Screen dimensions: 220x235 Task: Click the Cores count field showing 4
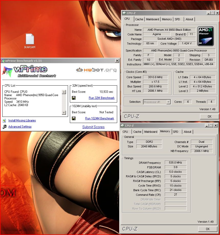pos(188,102)
